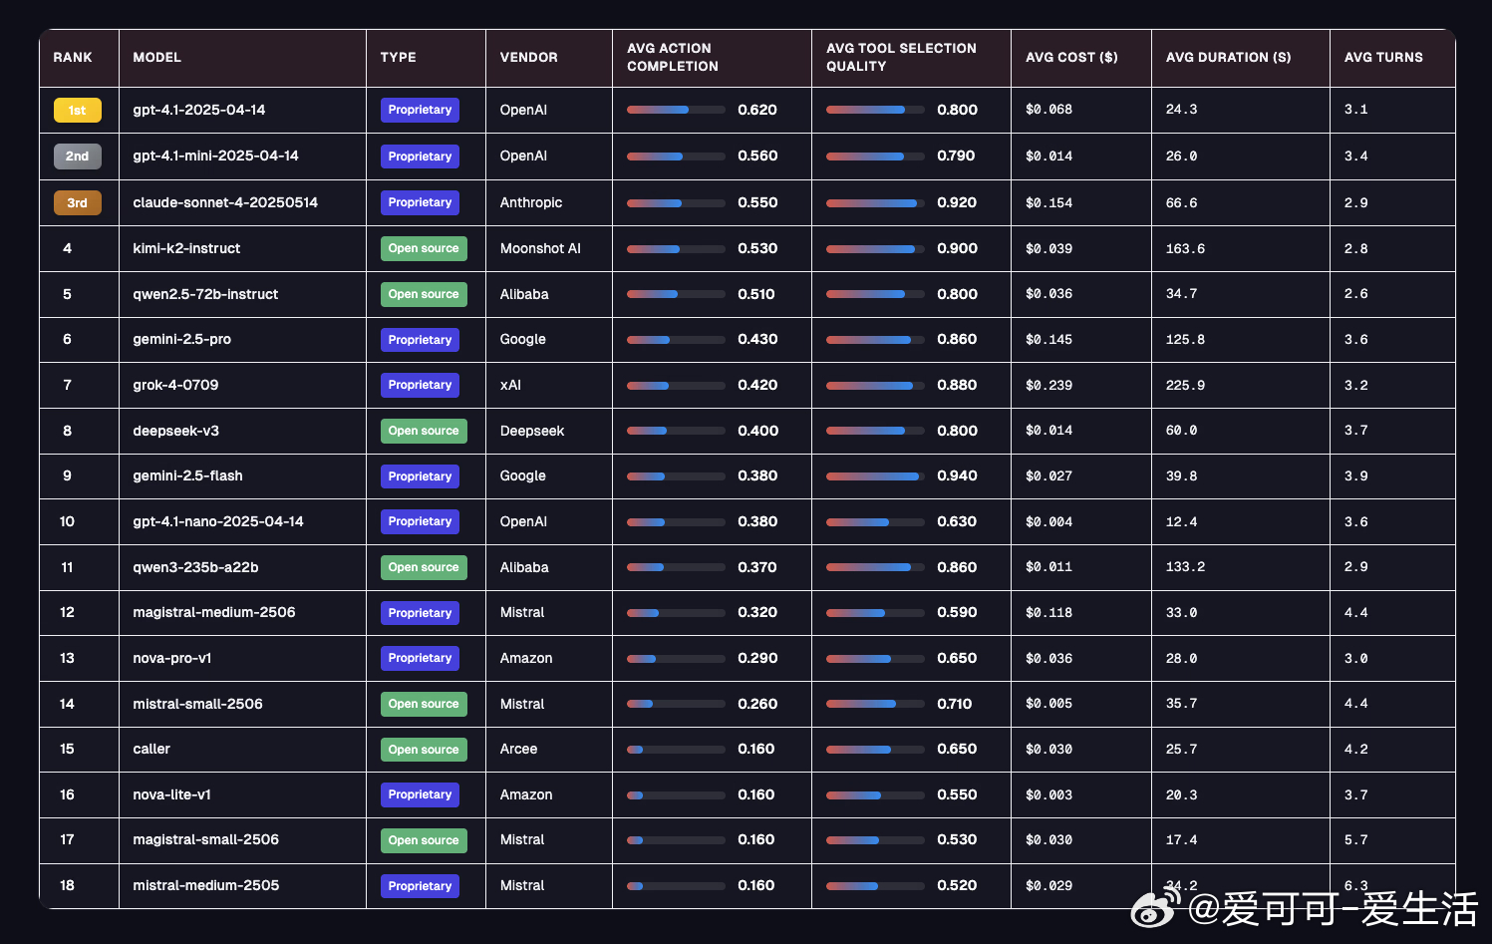1492x944 pixels.
Task: Click the 0.940 tool selection quality bar
Action: tap(875, 476)
